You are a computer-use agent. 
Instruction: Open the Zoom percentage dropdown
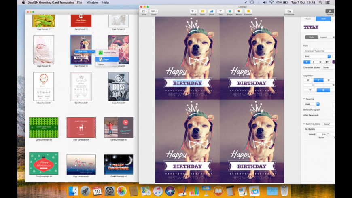pos(154,11)
